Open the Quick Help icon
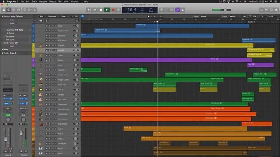Image resolution: width=280 pixels, height=157 pixels. click(x=14, y=10)
